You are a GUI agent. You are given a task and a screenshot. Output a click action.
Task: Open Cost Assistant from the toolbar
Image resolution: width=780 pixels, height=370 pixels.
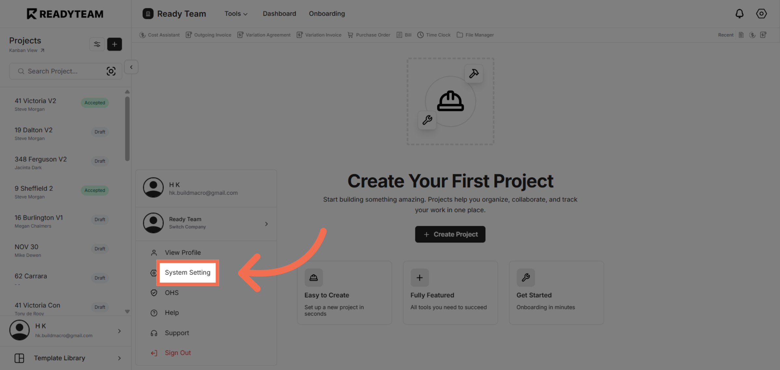click(160, 35)
